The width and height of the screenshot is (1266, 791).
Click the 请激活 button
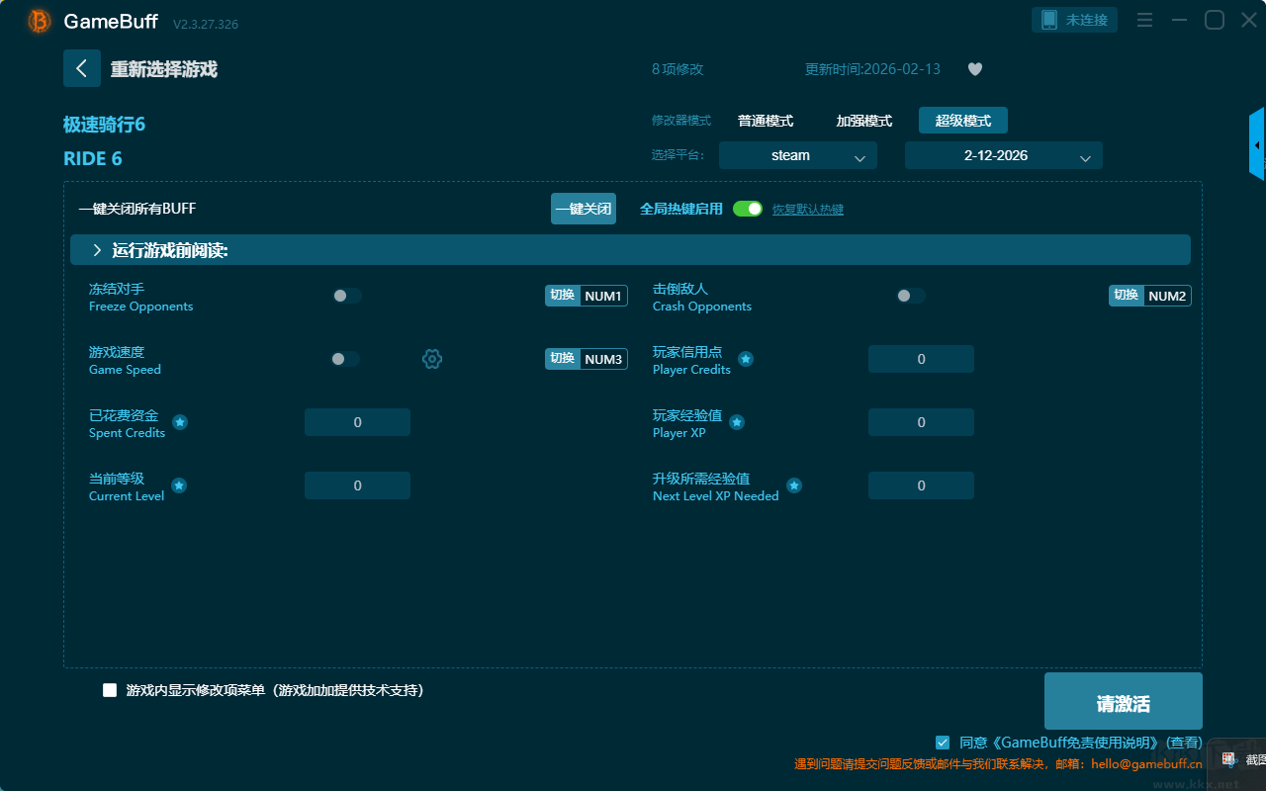(x=1124, y=701)
